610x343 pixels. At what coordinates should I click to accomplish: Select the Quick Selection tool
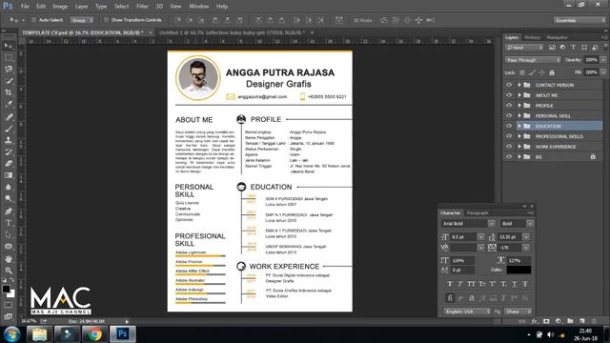tap(9, 81)
